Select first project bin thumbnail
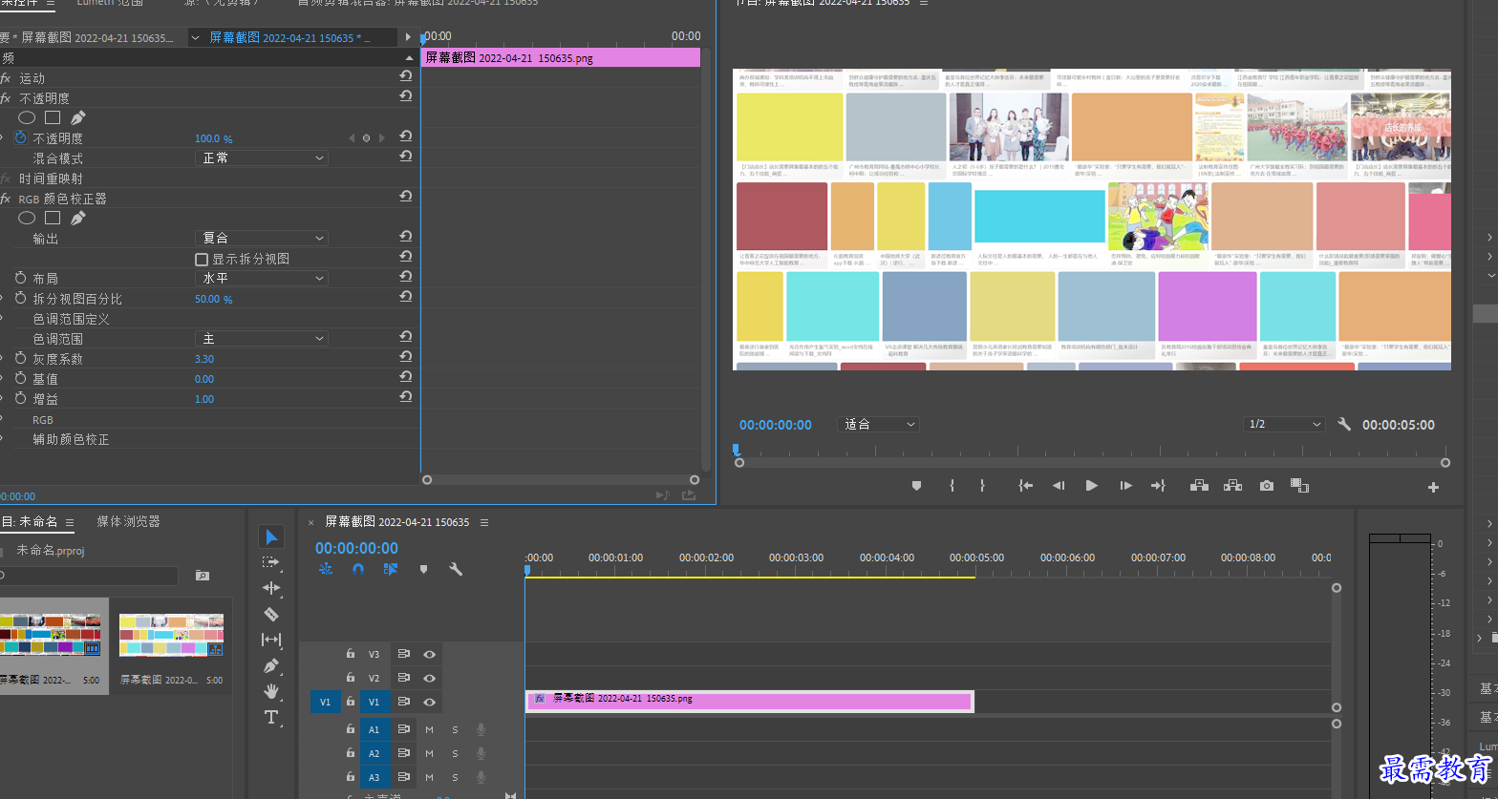Image resolution: width=1498 pixels, height=799 pixels. pyautogui.click(x=50, y=635)
